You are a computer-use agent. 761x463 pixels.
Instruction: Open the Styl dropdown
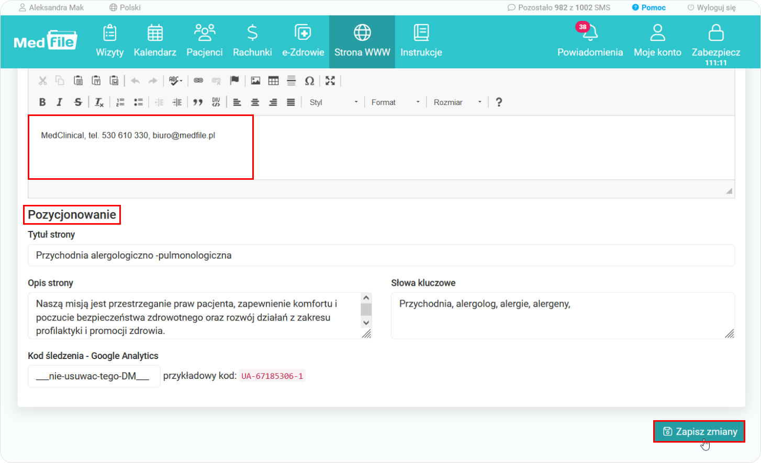333,102
